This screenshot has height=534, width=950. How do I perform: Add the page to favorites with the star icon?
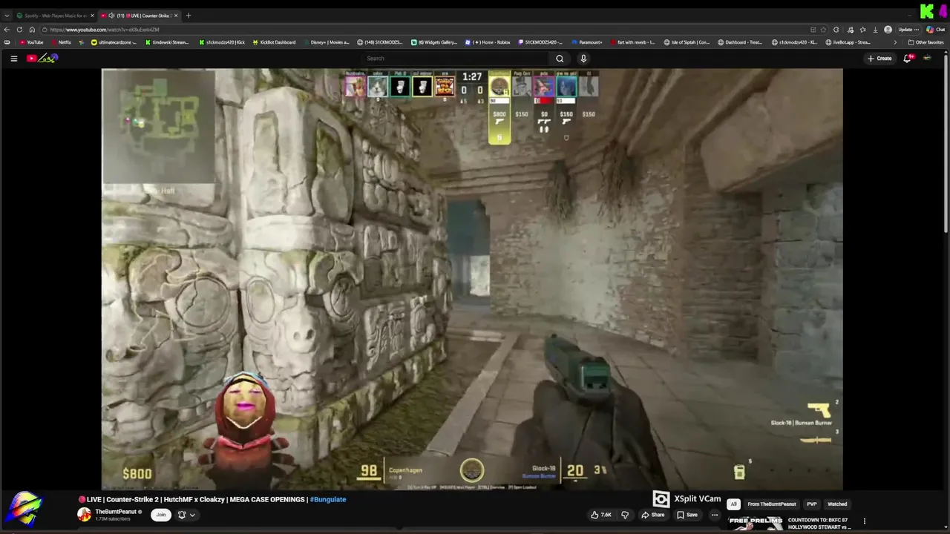(823, 30)
